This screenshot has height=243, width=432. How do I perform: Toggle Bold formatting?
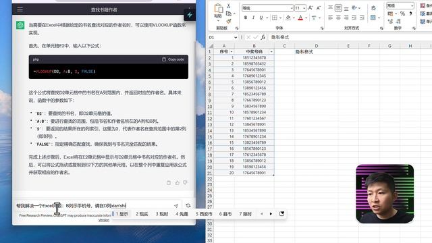tap(246, 18)
